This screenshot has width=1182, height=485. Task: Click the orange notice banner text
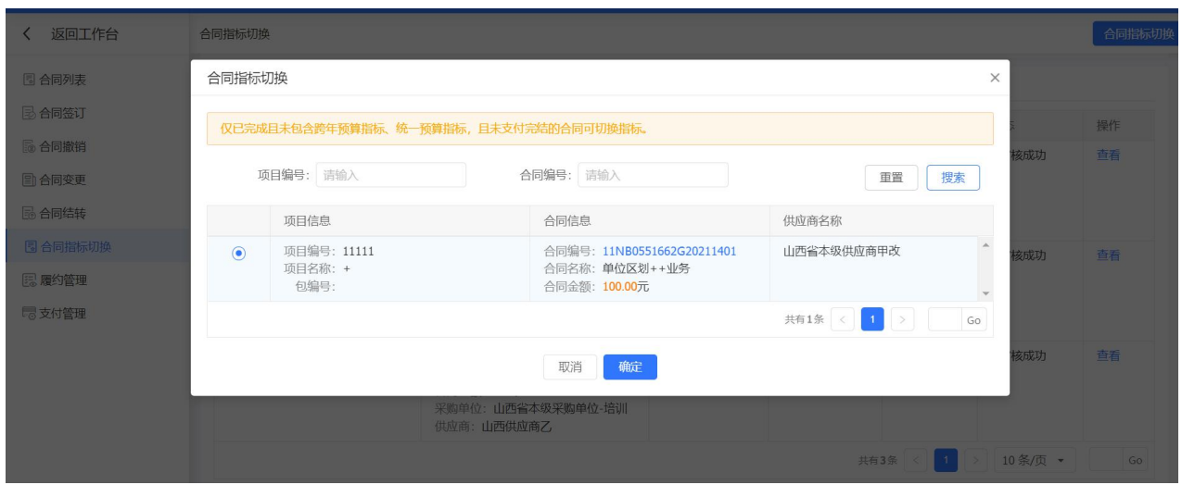coord(433,129)
